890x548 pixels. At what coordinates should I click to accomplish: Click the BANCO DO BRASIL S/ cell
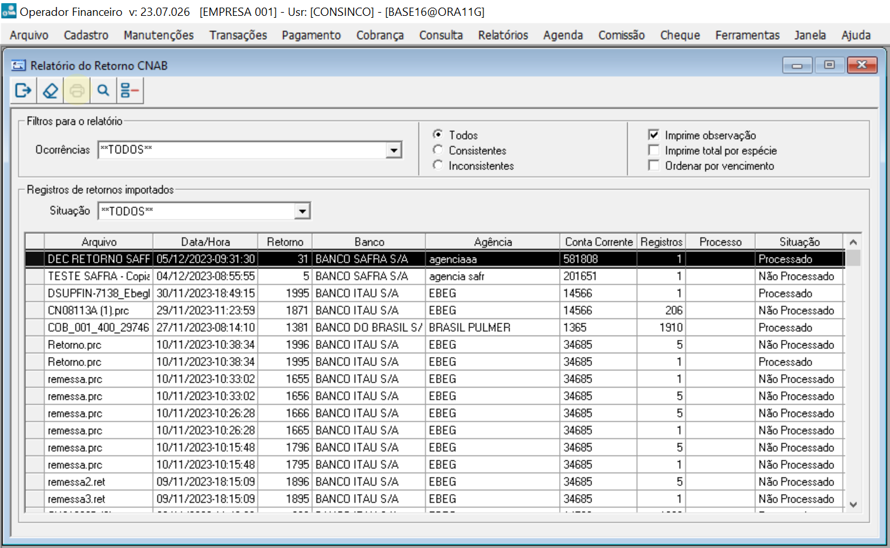coord(368,327)
